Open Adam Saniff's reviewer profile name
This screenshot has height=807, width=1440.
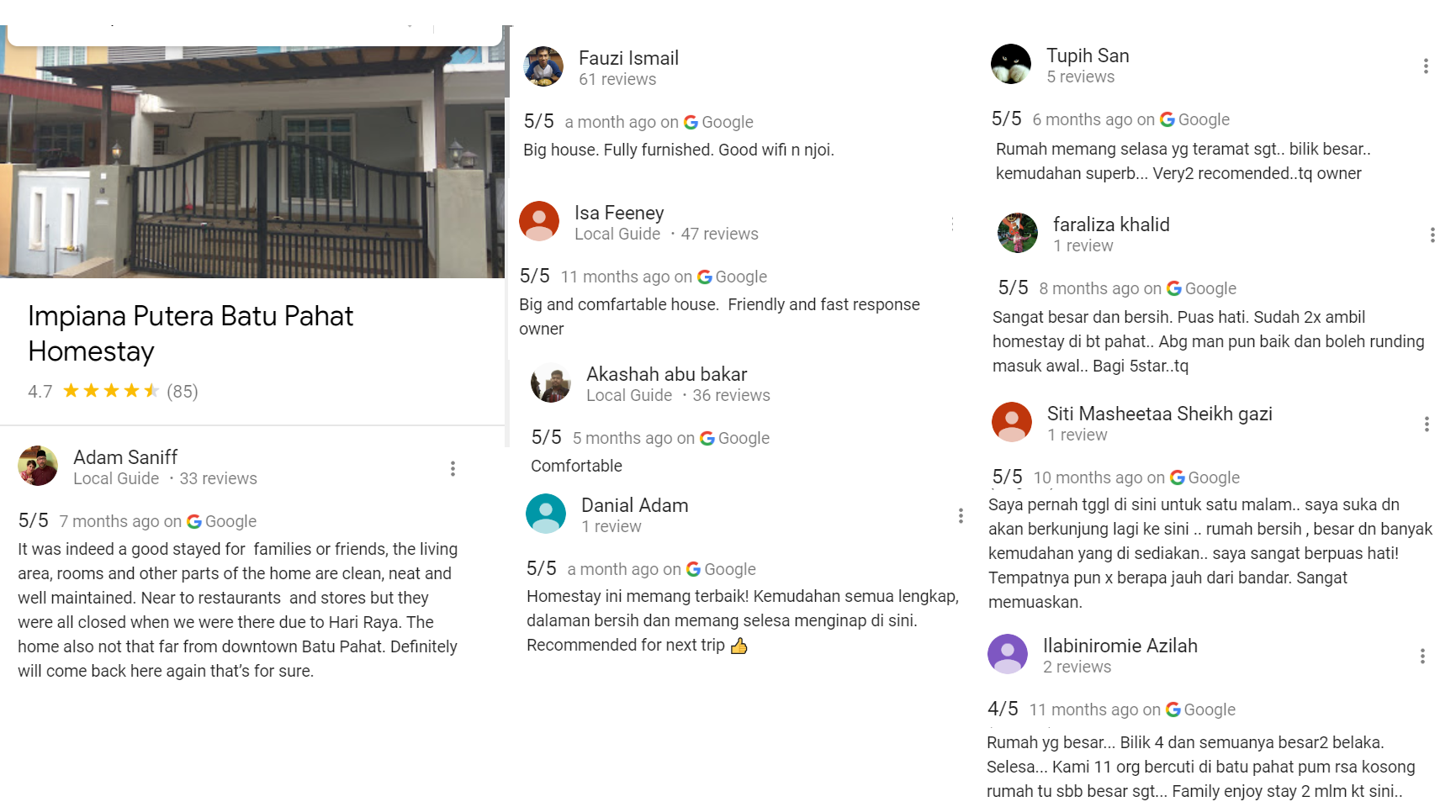125,457
